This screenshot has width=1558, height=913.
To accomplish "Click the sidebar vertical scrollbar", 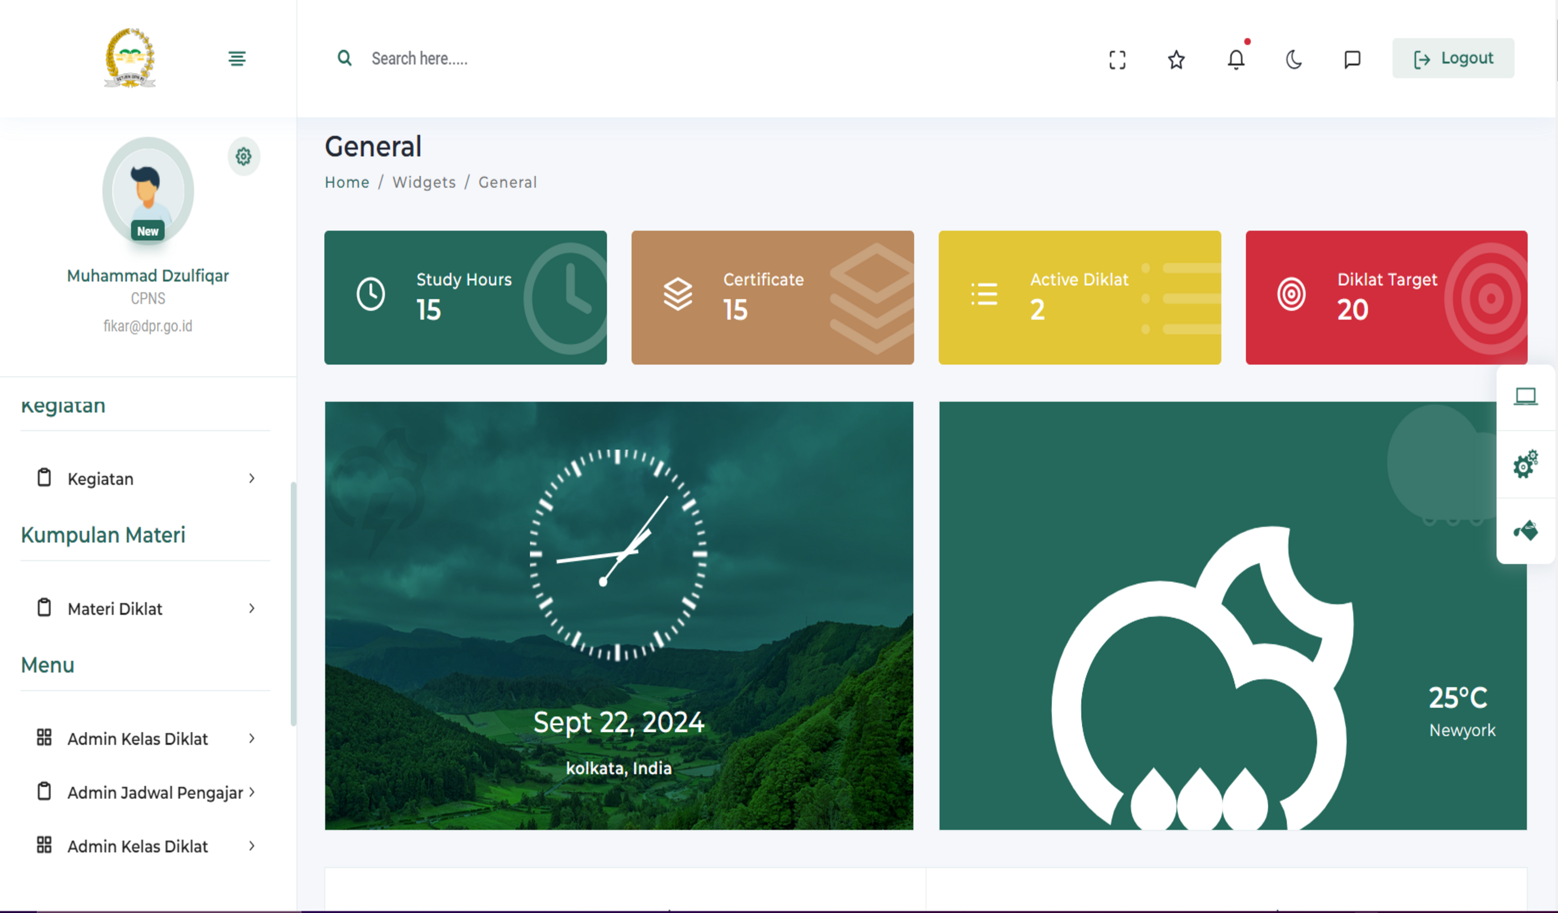I will [x=293, y=603].
